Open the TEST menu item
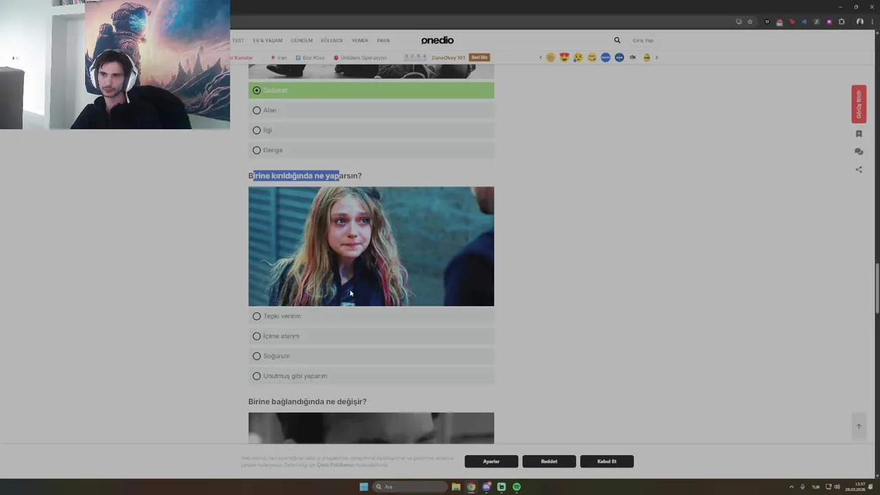The image size is (880, 495). [238, 41]
